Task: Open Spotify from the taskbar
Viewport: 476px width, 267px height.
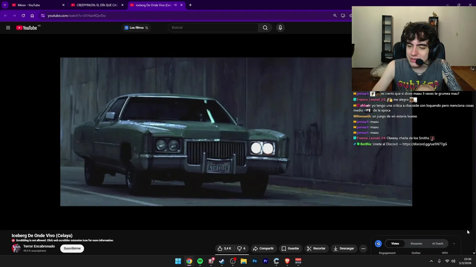Action: pos(200,261)
